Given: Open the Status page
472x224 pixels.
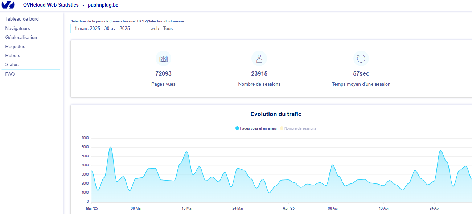Looking at the screenshot, I should point(12,65).
